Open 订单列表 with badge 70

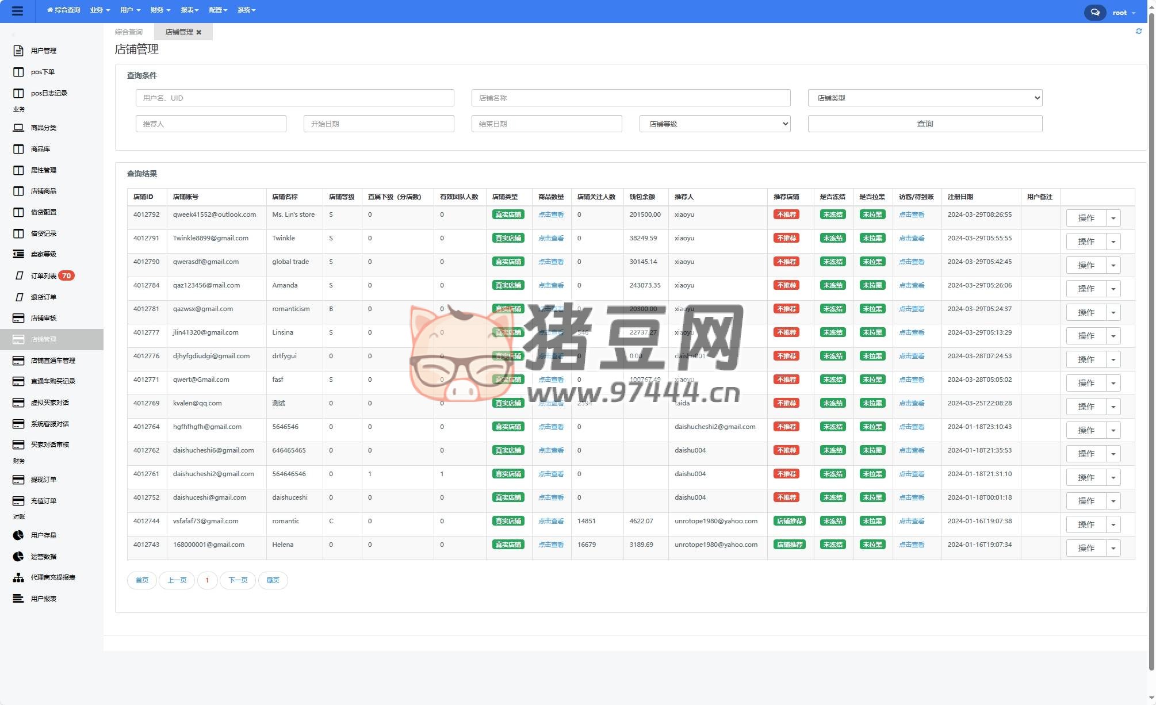pos(44,276)
